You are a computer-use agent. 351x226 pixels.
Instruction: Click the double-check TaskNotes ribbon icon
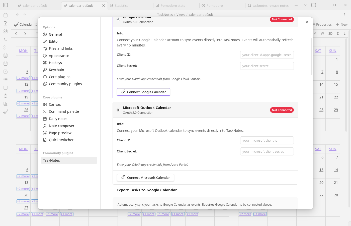pos(6,112)
